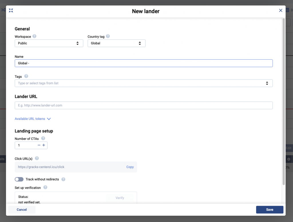Click the dialog vertical scrollbar
This screenshot has height=222, width=293.
284,102
